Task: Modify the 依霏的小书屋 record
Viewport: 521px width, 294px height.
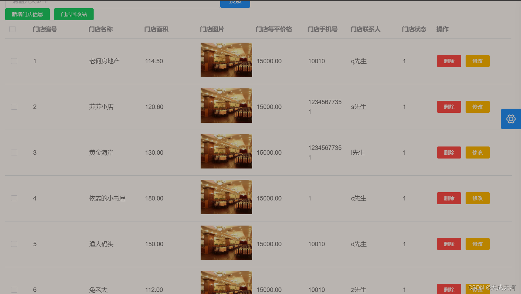Action: click(477, 198)
